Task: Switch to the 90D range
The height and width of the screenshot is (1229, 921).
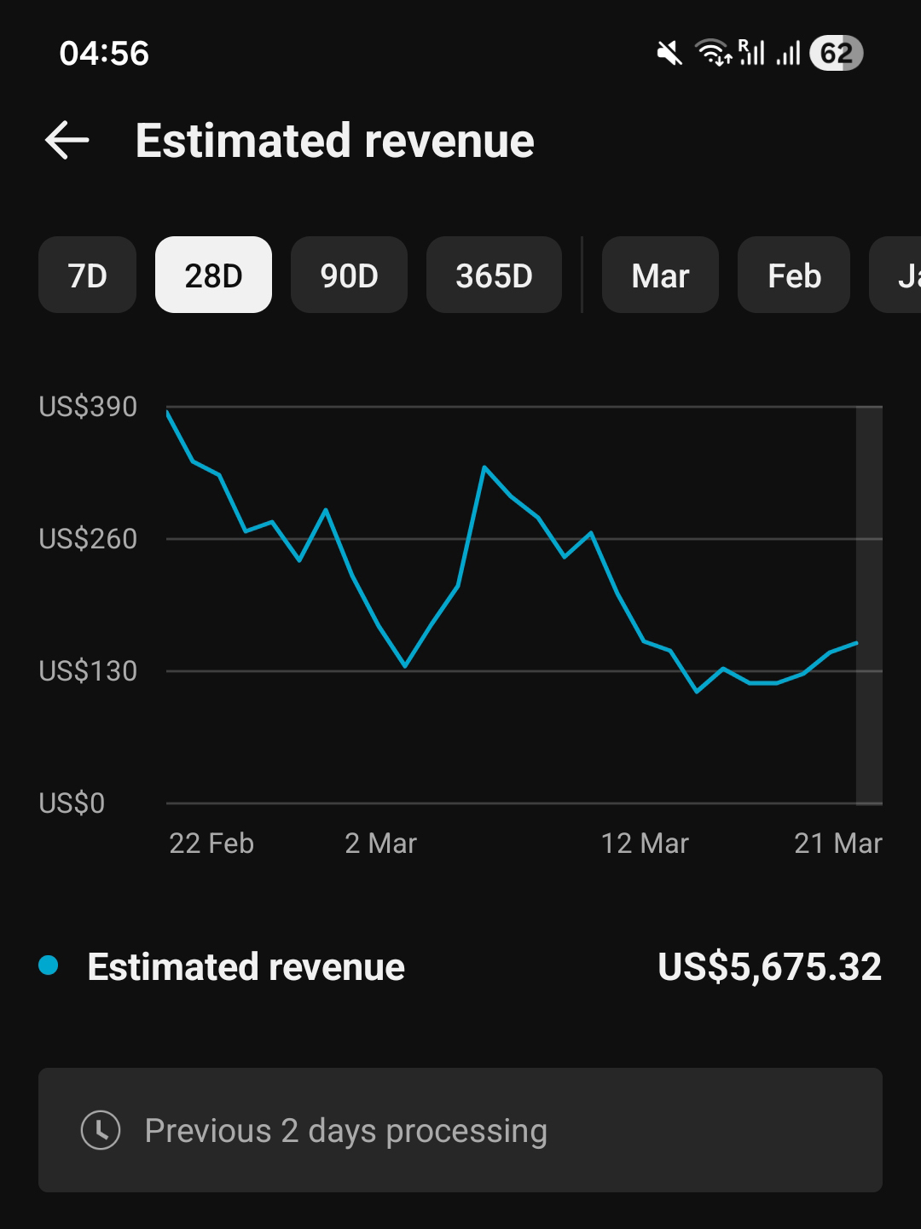Action: pos(349,275)
